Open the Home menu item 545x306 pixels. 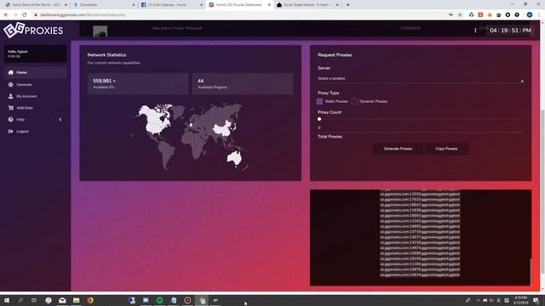coord(36,72)
